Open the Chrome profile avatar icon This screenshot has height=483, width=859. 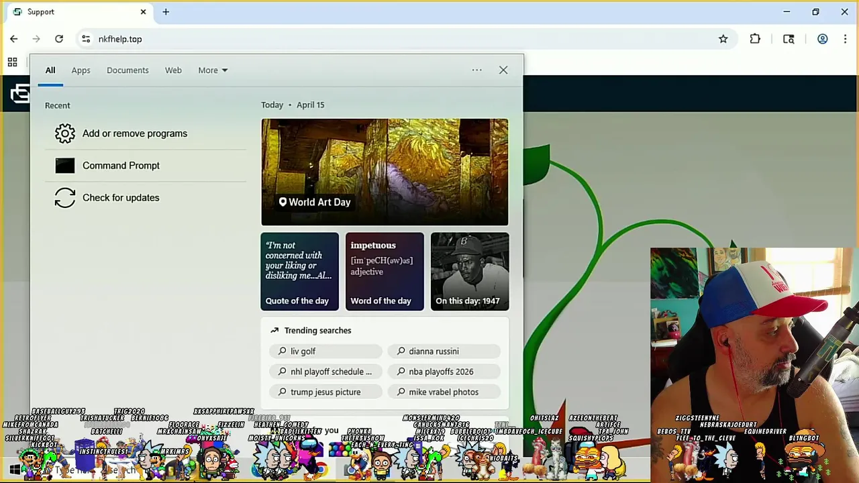click(822, 39)
